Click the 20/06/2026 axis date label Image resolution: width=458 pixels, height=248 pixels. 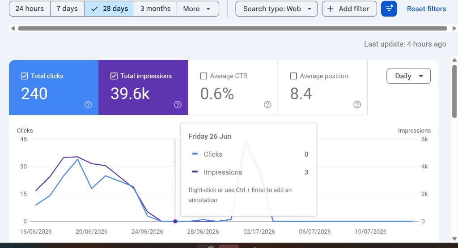[91, 231]
